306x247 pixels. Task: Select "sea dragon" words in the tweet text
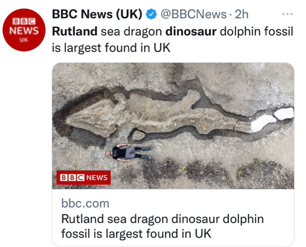pos(131,31)
